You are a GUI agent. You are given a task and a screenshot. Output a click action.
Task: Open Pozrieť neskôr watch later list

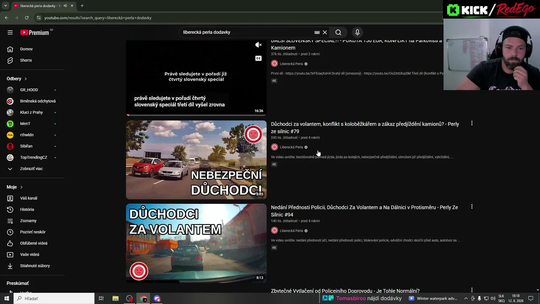(32, 232)
